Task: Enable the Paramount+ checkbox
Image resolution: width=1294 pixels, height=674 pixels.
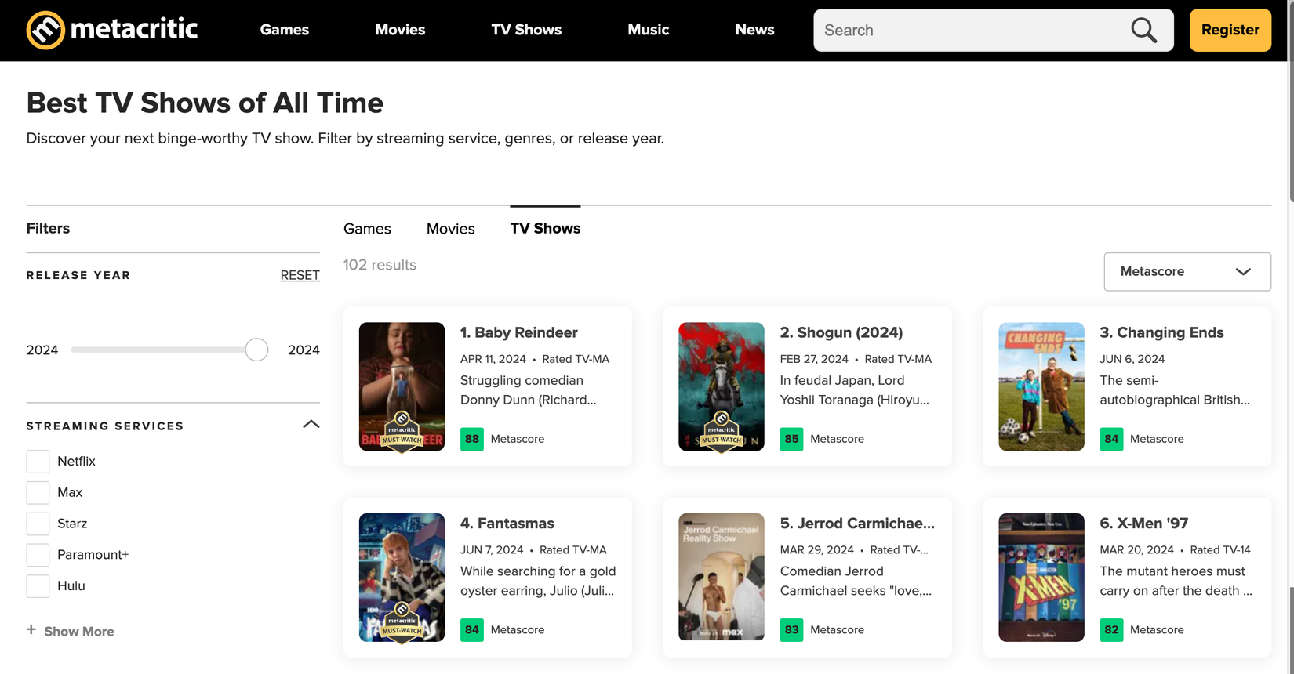Action: pos(38,555)
